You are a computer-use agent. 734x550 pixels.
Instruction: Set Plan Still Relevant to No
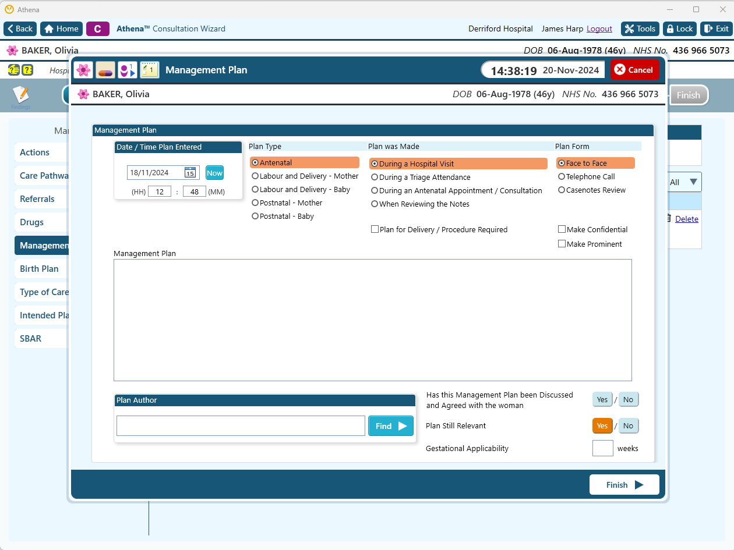pos(628,425)
